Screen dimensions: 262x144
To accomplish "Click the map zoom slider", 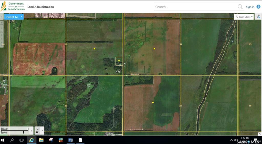I will (x=2, y=35).
